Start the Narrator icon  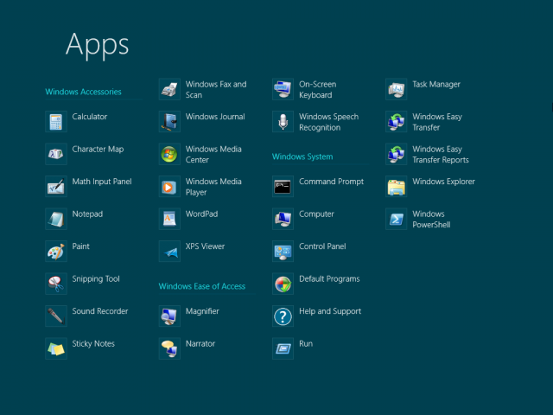[169, 349]
